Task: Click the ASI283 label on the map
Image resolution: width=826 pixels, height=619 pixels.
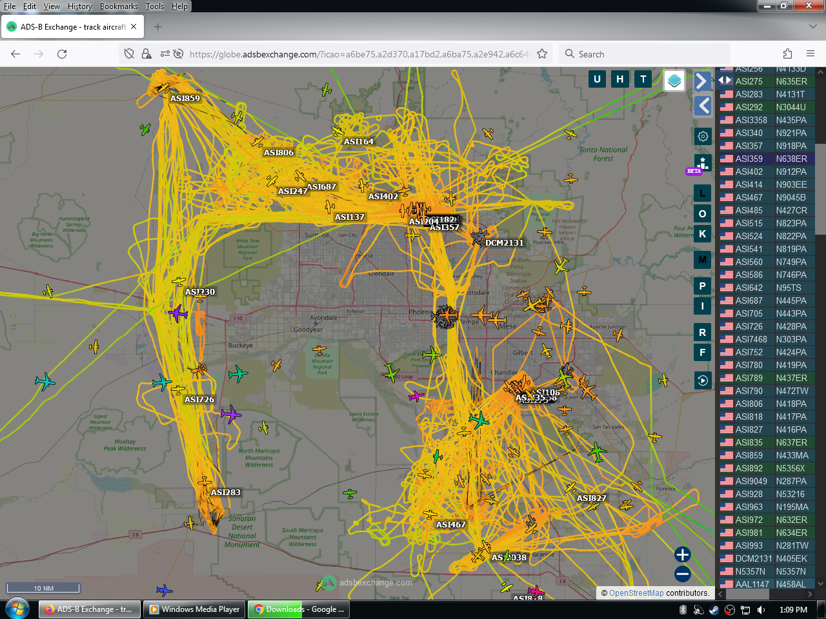Action: (226, 493)
